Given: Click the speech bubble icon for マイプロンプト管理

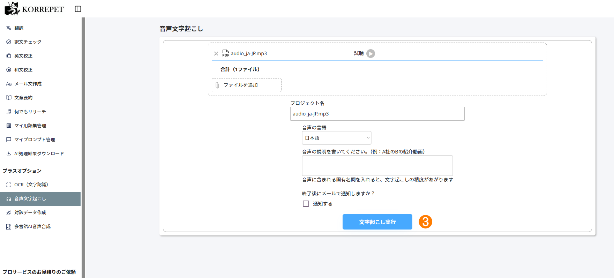Looking at the screenshot, I should pos(9,140).
